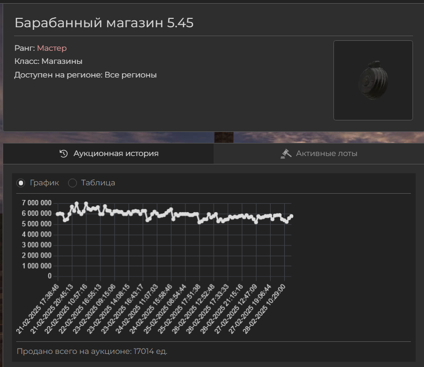The image size is (424, 367).
Task: Click the 5 000 000 axis label
Action: point(37,224)
